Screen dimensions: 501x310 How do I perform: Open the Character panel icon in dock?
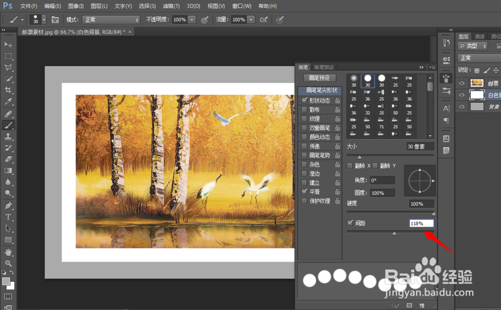[446, 108]
